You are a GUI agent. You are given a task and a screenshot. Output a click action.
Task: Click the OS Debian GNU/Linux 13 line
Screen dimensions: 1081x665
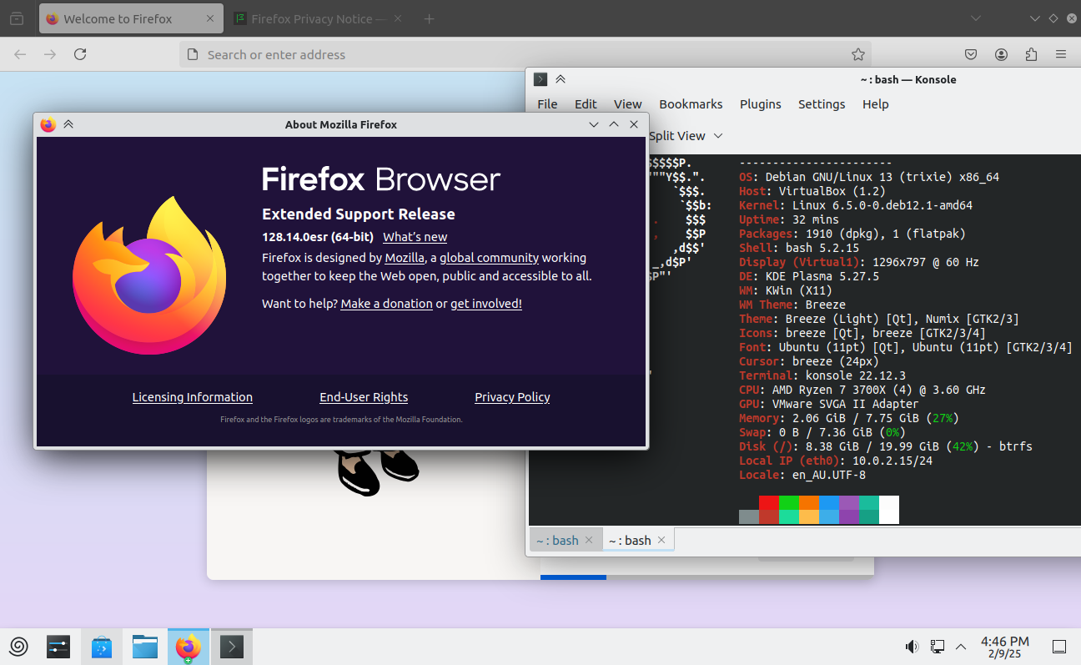(869, 177)
